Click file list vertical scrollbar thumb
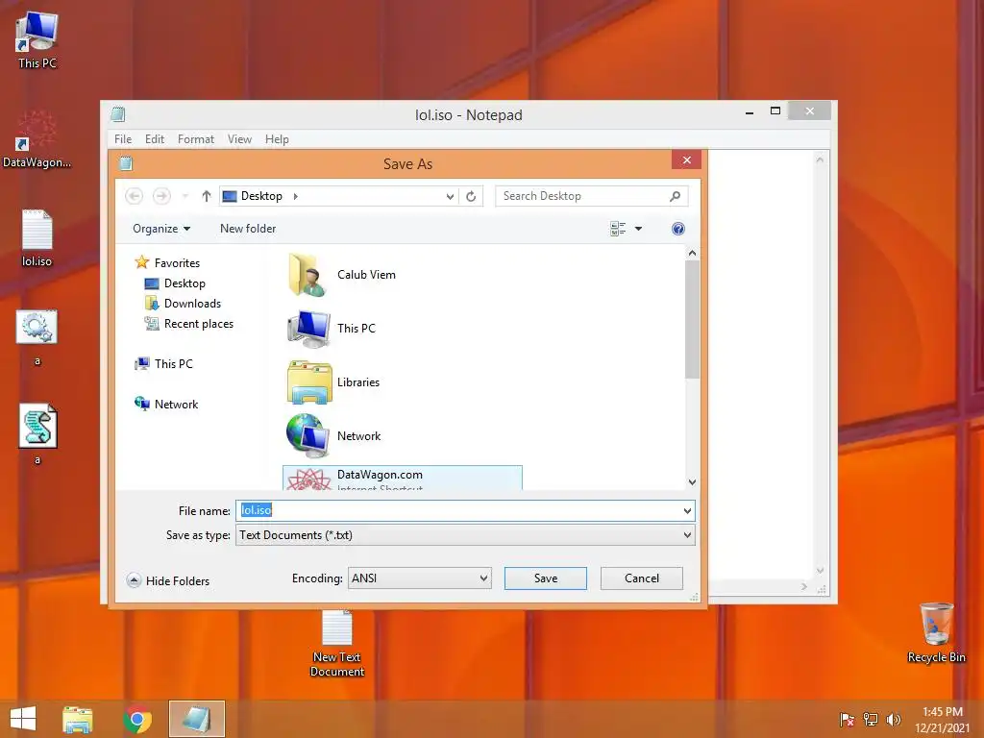 click(x=692, y=320)
